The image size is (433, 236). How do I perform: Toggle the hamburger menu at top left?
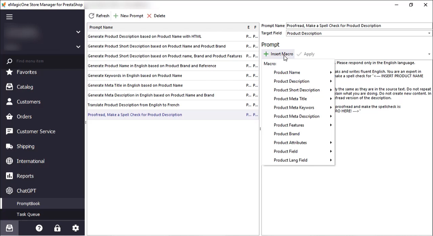(x=9, y=17)
